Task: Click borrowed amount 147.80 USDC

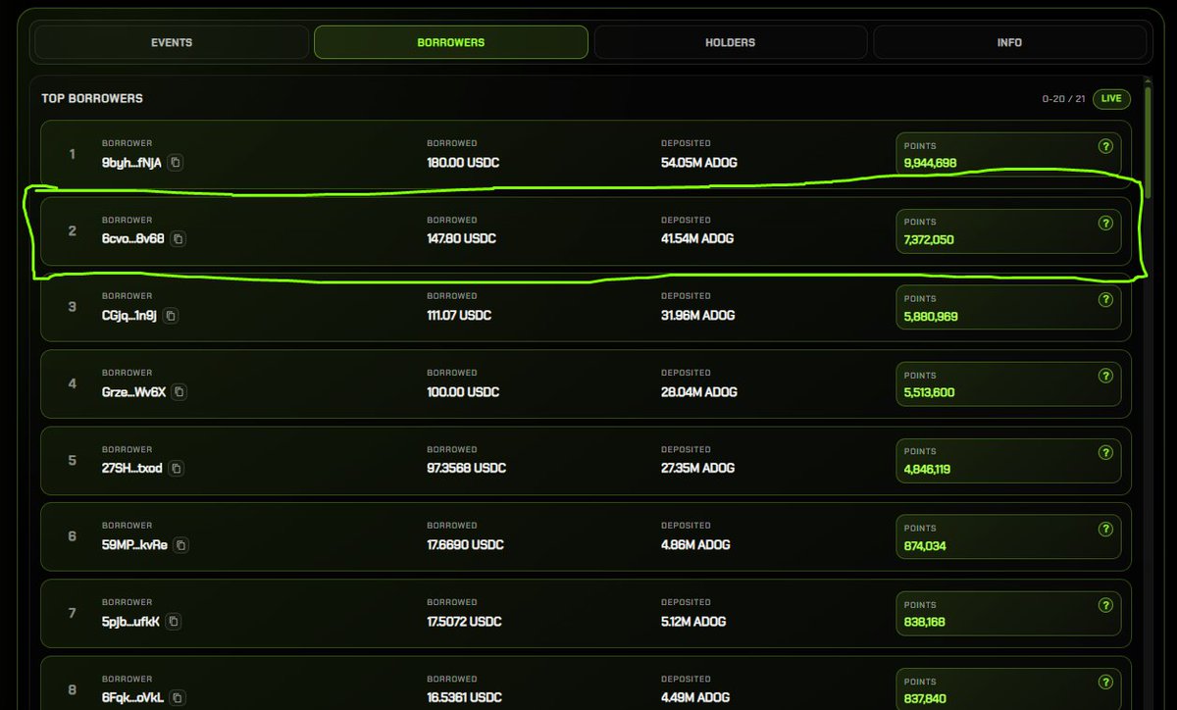Action: [x=461, y=238]
